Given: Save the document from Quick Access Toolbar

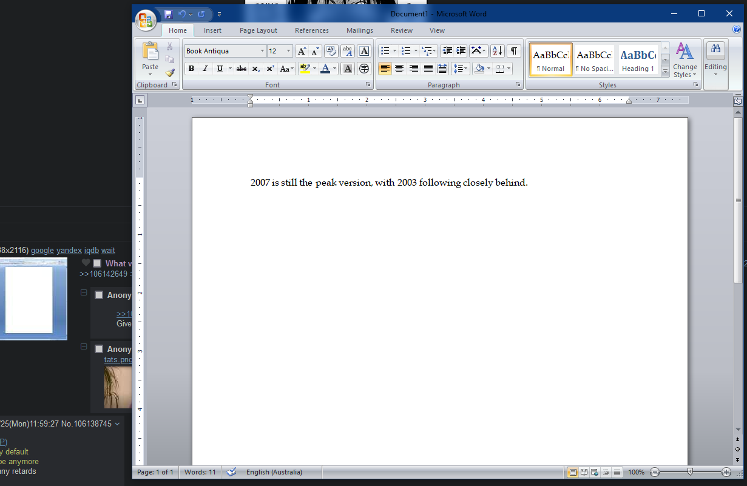Looking at the screenshot, I should [168, 14].
